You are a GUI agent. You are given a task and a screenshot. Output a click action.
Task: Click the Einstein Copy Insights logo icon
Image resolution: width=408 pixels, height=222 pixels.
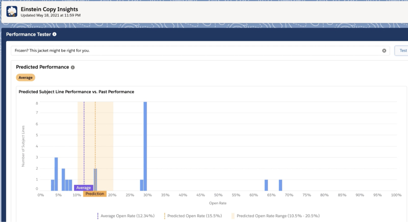(x=12, y=12)
